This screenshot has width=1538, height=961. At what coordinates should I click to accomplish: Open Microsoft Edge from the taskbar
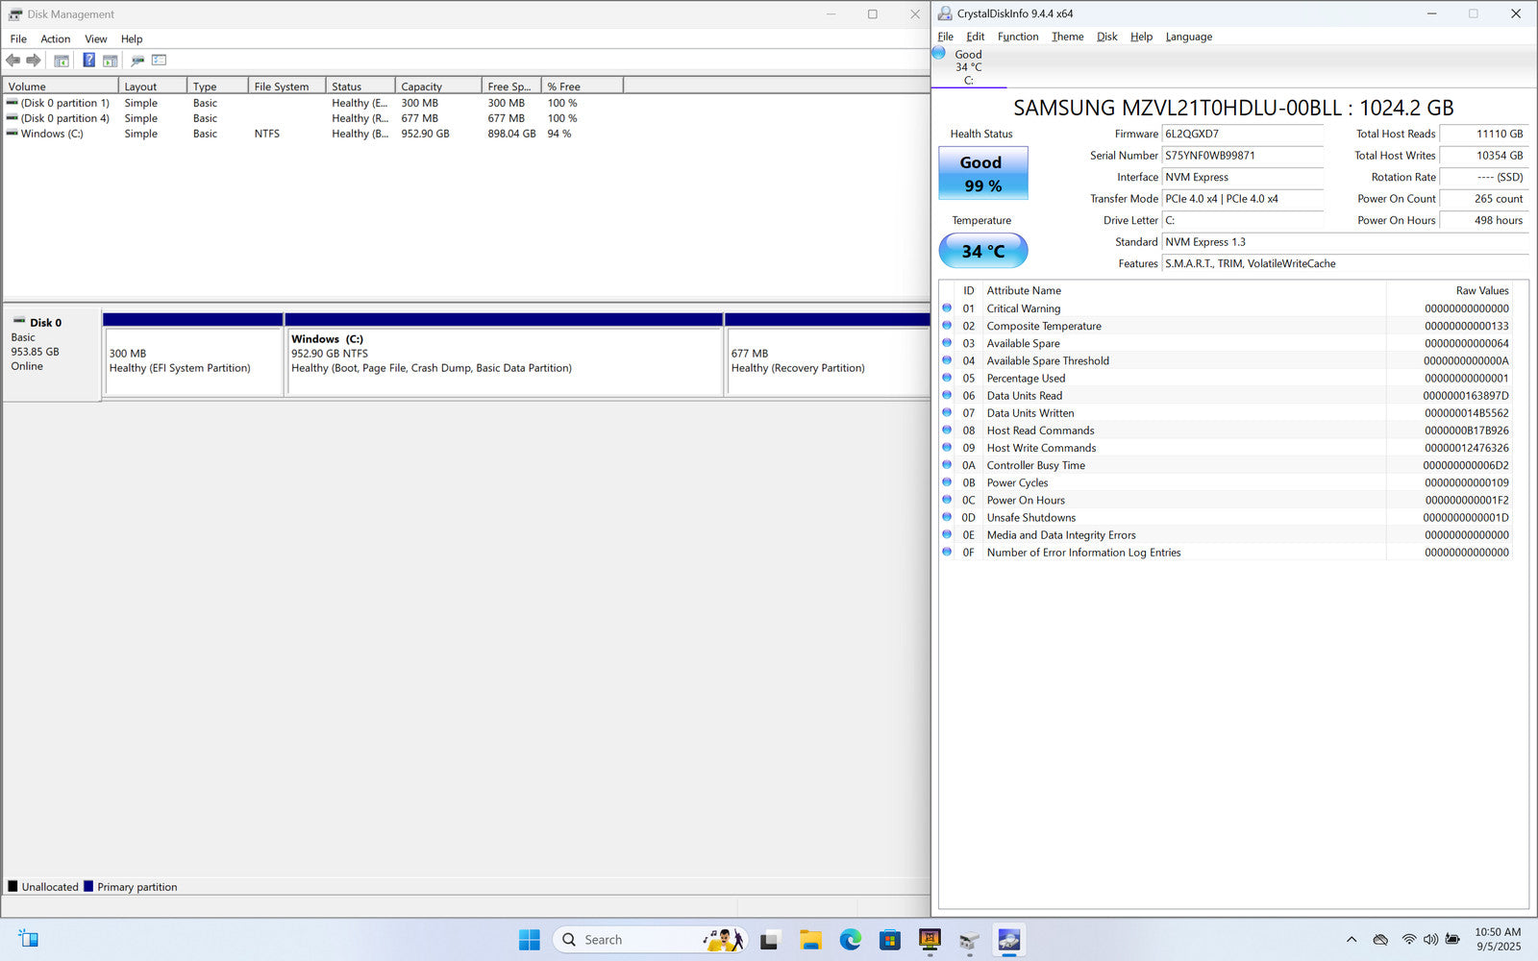click(850, 940)
